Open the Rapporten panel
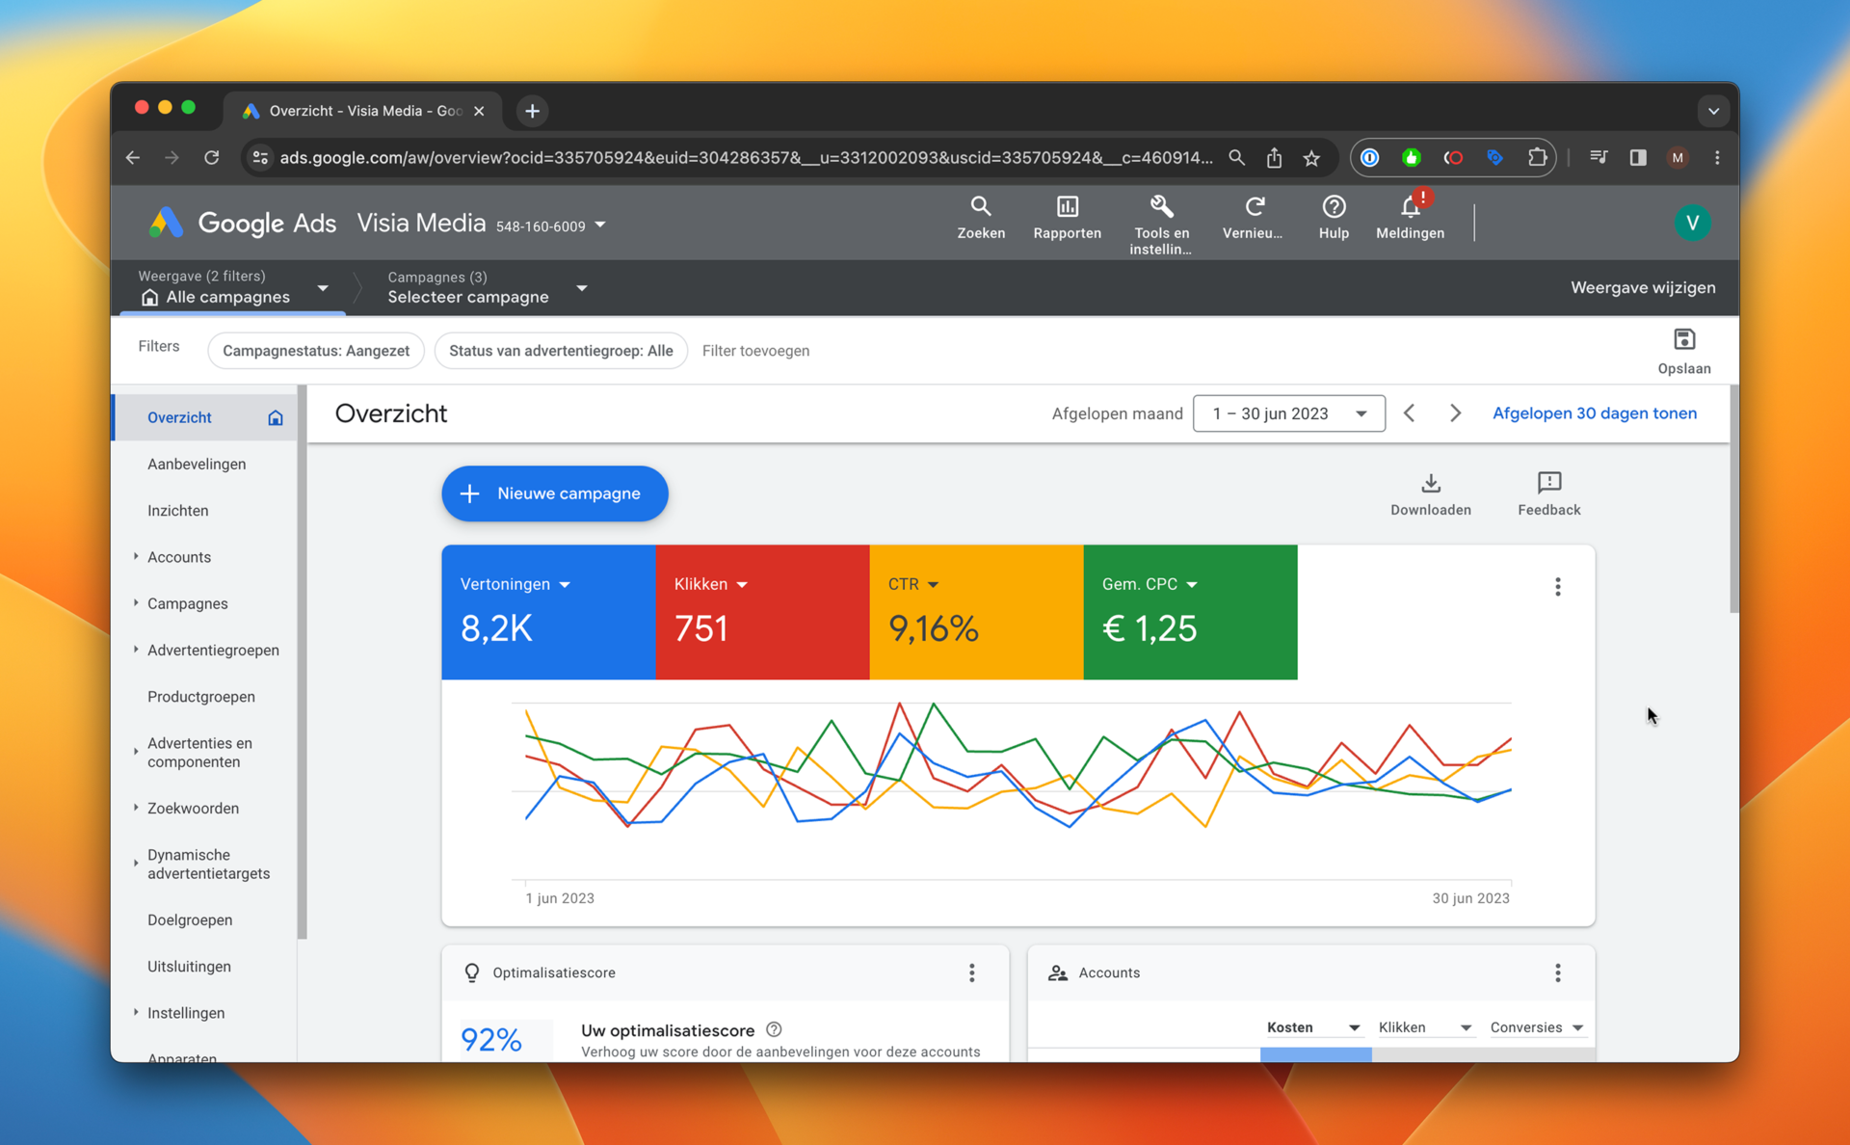 pos(1067,217)
